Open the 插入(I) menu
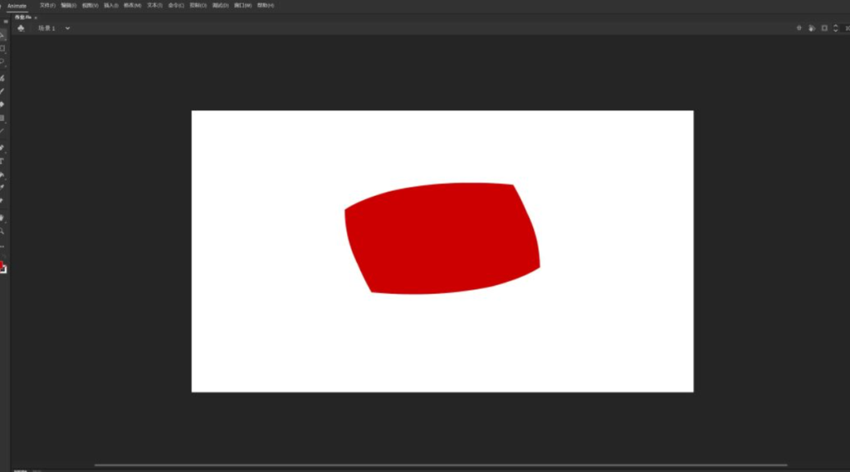Screen dimensions: 850x472 [x=111, y=6]
